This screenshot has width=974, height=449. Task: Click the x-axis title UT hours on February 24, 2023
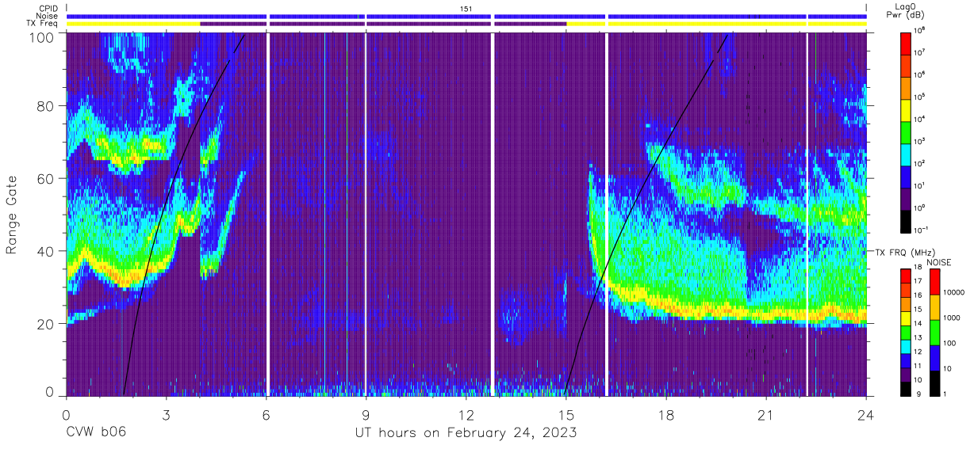pos(465,432)
